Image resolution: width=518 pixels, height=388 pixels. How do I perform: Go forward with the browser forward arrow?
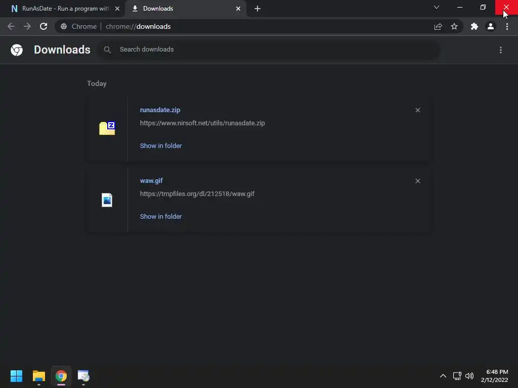coord(27,26)
